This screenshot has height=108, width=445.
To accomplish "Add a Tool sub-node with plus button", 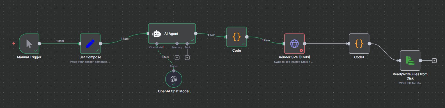I will pyautogui.click(x=187, y=57).
